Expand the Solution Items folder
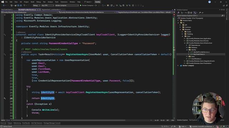The height and width of the screenshot is (128, 229). (x=178, y=21)
